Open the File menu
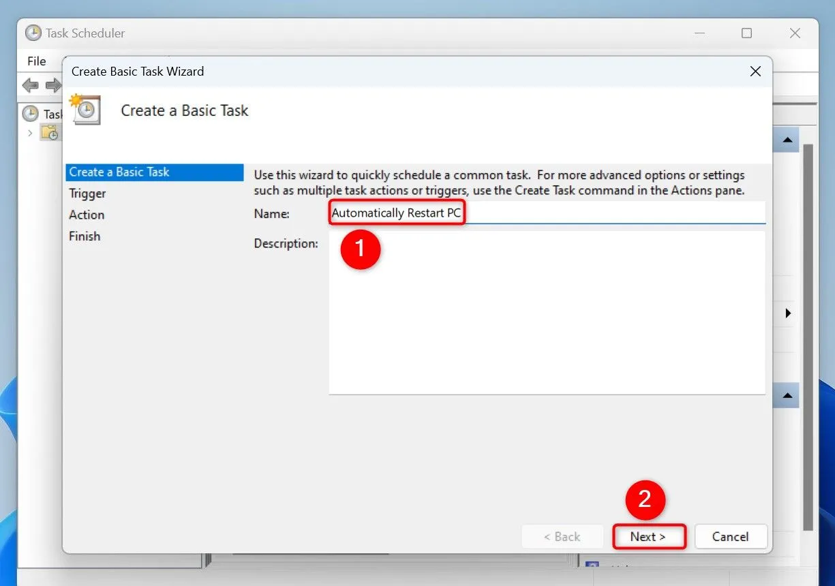The height and width of the screenshot is (586, 835). coord(36,61)
